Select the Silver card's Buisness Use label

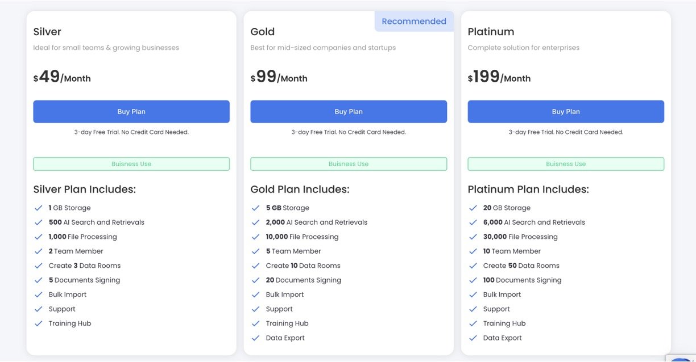131,164
